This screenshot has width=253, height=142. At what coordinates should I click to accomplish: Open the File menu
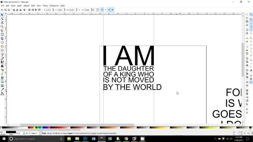[x=2, y=6]
